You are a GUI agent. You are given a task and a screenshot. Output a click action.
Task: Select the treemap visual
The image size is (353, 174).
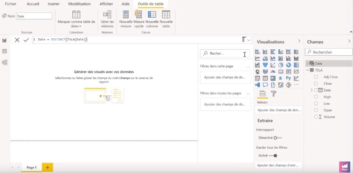[296, 65]
